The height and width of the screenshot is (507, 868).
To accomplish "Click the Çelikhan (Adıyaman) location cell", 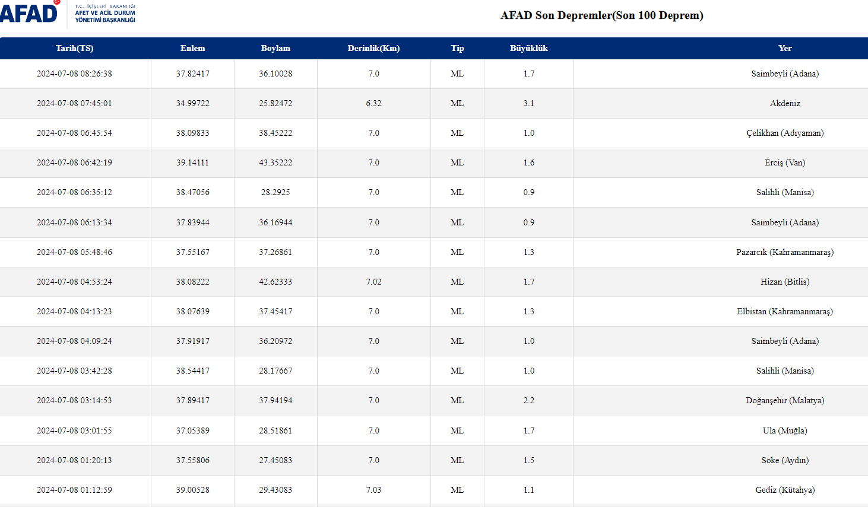I will (x=785, y=133).
